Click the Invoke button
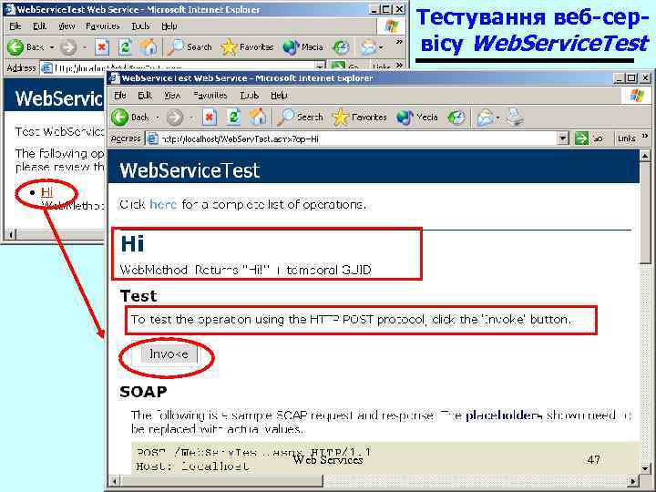Image resolution: width=656 pixels, height=492 pixels. (169, 354)
